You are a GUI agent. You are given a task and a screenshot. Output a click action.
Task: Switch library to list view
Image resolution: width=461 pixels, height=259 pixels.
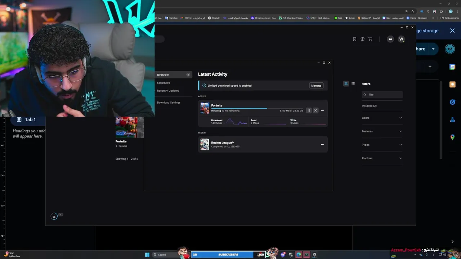pyautogui.click(x=353, y=84)
